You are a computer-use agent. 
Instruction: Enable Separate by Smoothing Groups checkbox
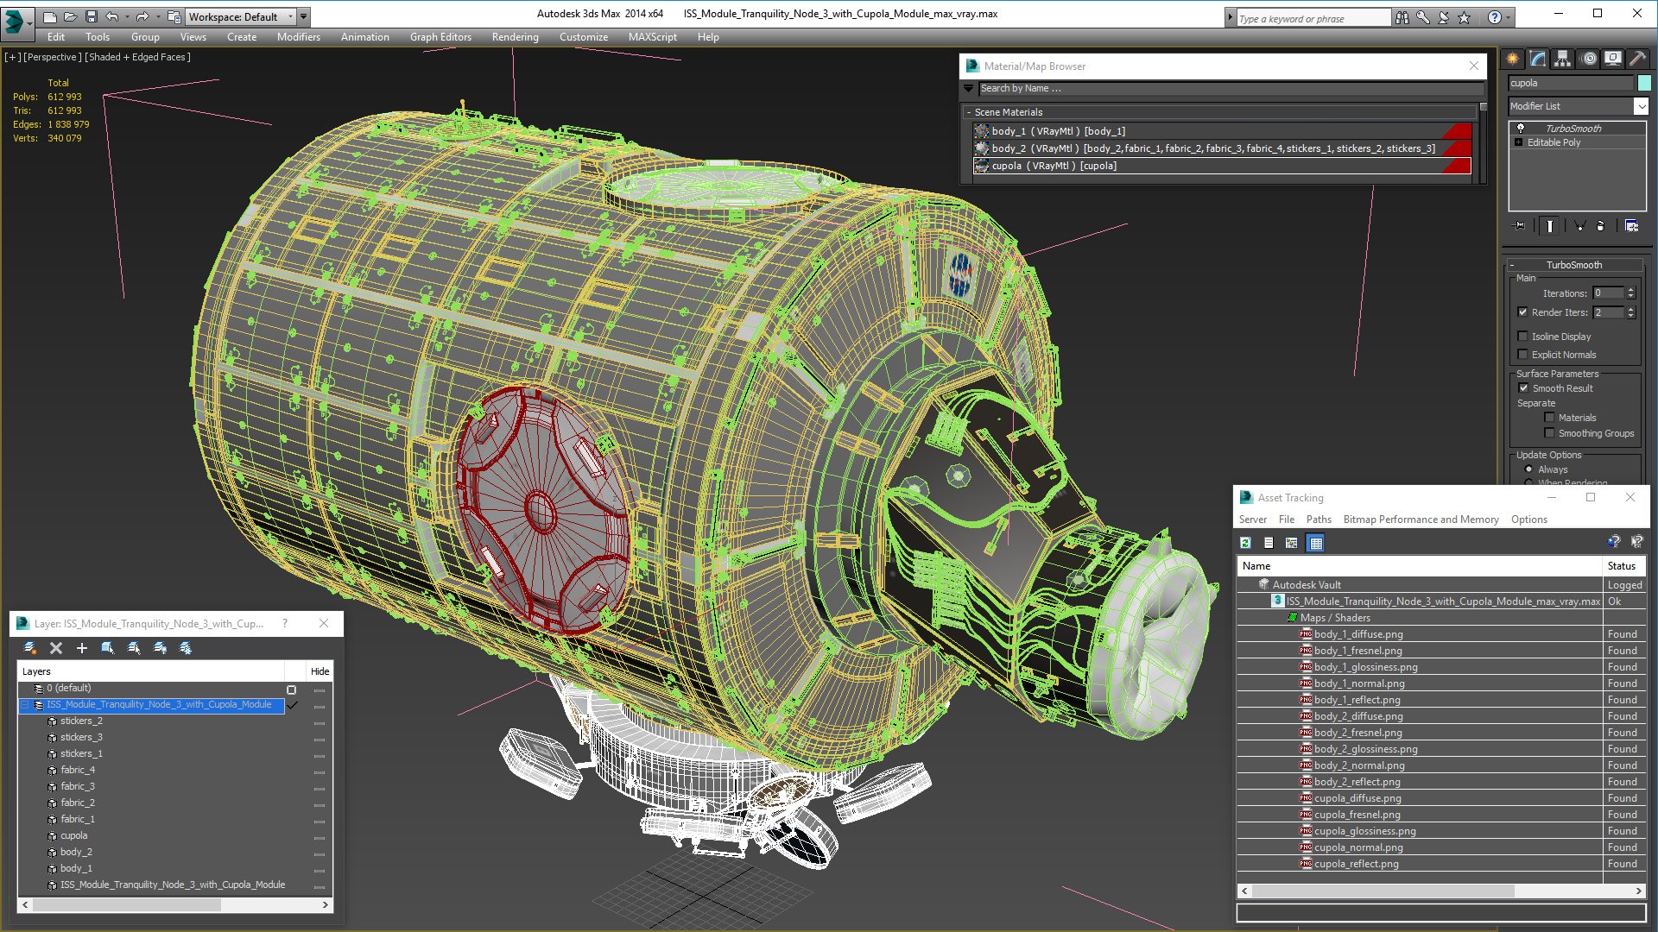[1549, 433]
